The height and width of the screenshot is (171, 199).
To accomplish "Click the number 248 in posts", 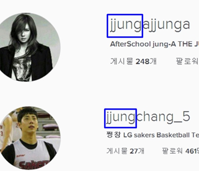I will point(143,62).
